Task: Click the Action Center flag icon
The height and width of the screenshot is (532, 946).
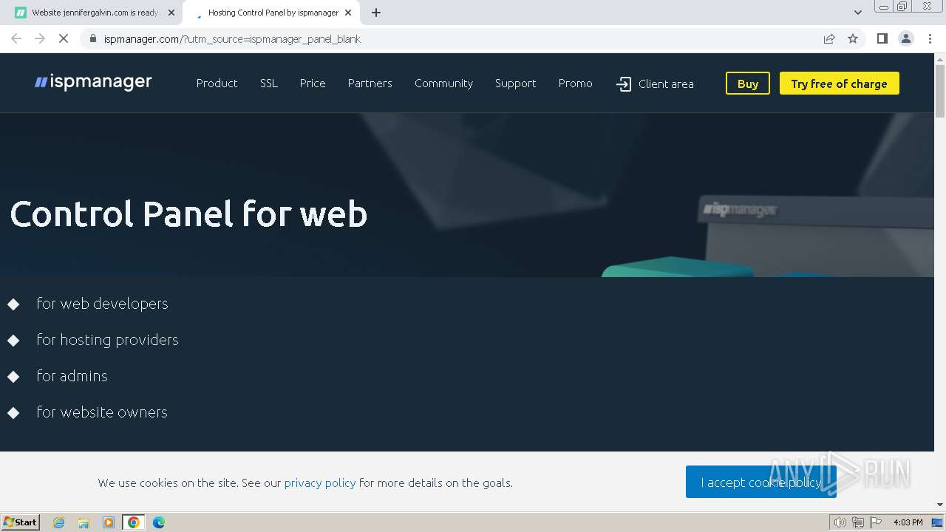Action: [876, 522]
